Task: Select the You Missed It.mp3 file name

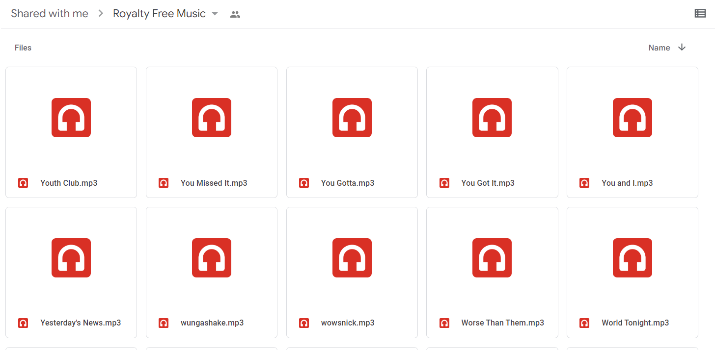Action: point(214,183)
